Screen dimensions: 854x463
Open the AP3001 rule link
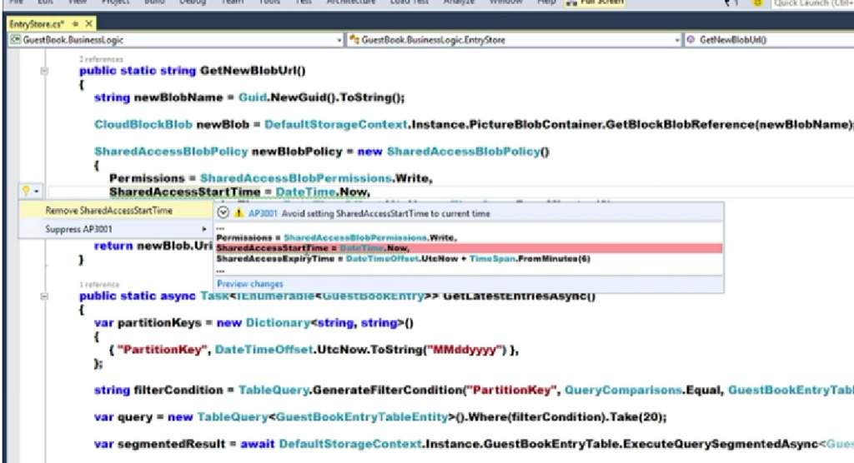[x=261, y=213]
